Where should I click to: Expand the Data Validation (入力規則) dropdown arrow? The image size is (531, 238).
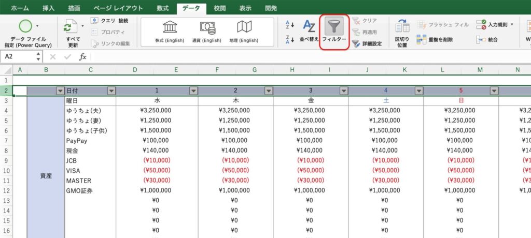[512, 24]
